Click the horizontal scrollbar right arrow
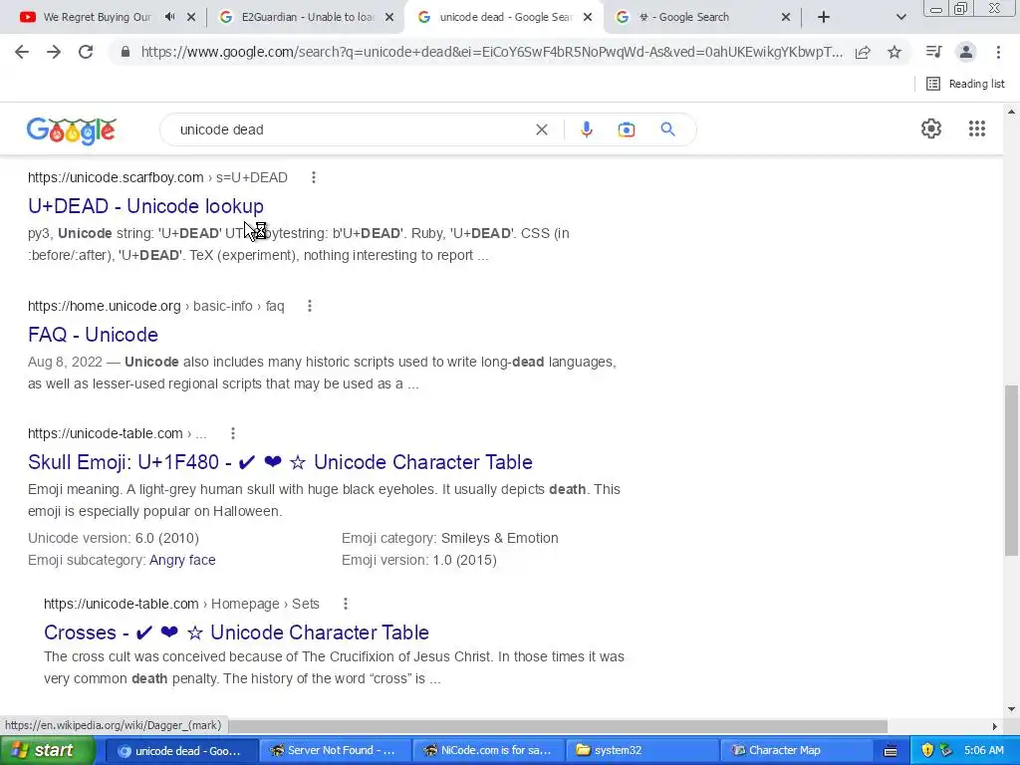Image resolution: width=1020 pixels, height=765 pixels. [x=995, y=725]
